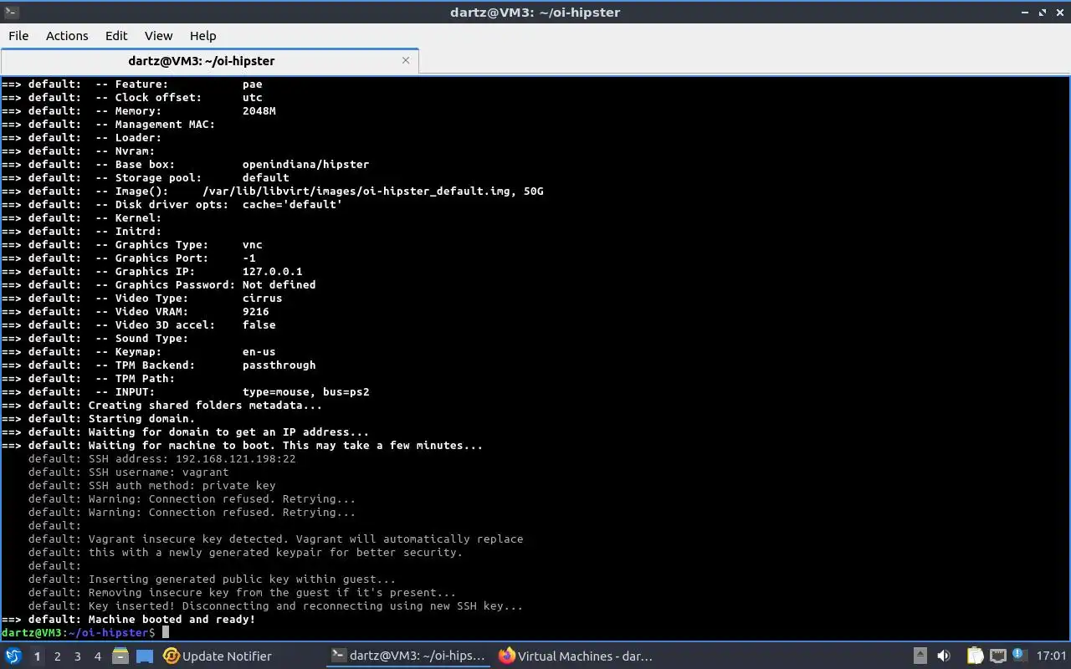The height and width of the screenshot is (669, 1071).
Task: Open the clipboard manager tray icon
Action: pos(975,656)
